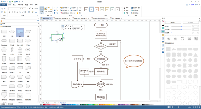Click the 查找 & 替换 find and replace button
Viewport: 201px width, 109px height.
coord(136,8)
